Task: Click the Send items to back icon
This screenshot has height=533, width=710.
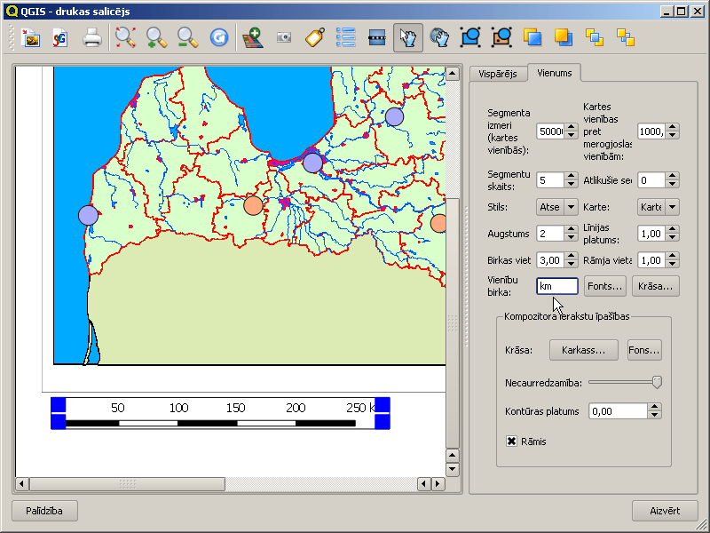Action: coord(626,38)
